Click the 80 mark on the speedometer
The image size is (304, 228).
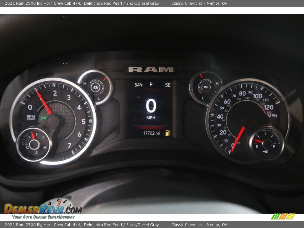(242, 93)
